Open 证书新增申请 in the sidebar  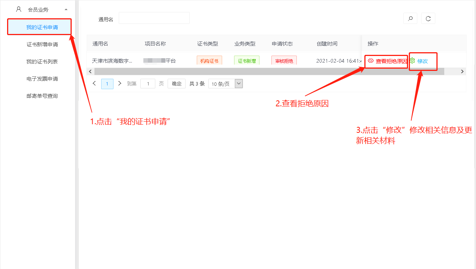pos(42,44)
